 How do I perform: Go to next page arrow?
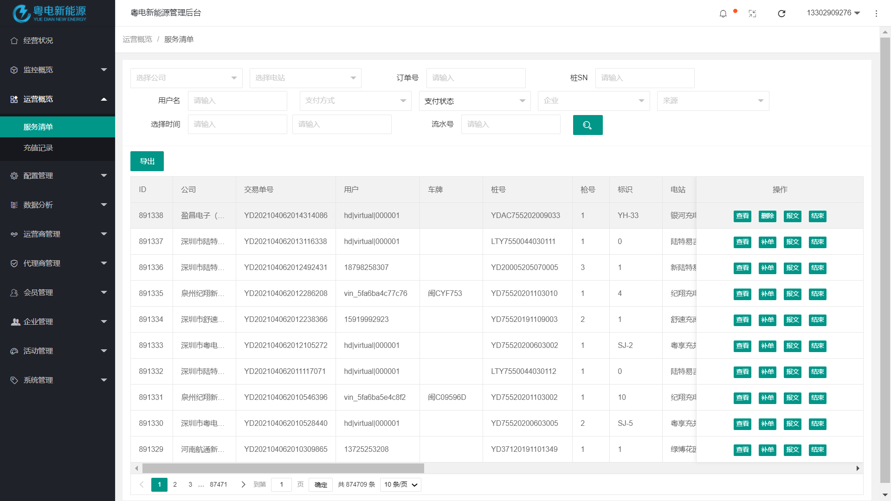243,484
